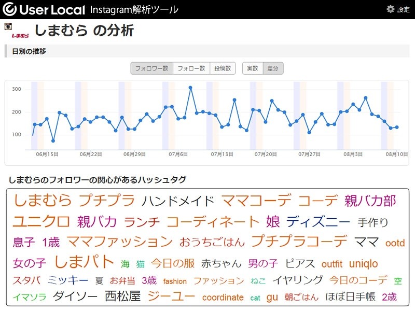The height and width of the screenshot is (311, 415).
Task: Open the プチプラ hashtag
Action: point(107,200)
